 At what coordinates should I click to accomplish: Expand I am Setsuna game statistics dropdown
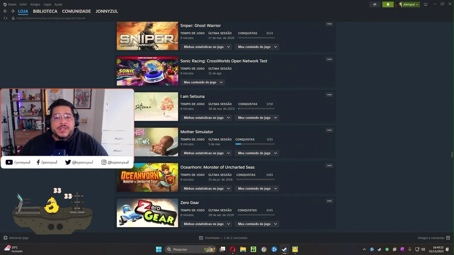coord(207,118)
